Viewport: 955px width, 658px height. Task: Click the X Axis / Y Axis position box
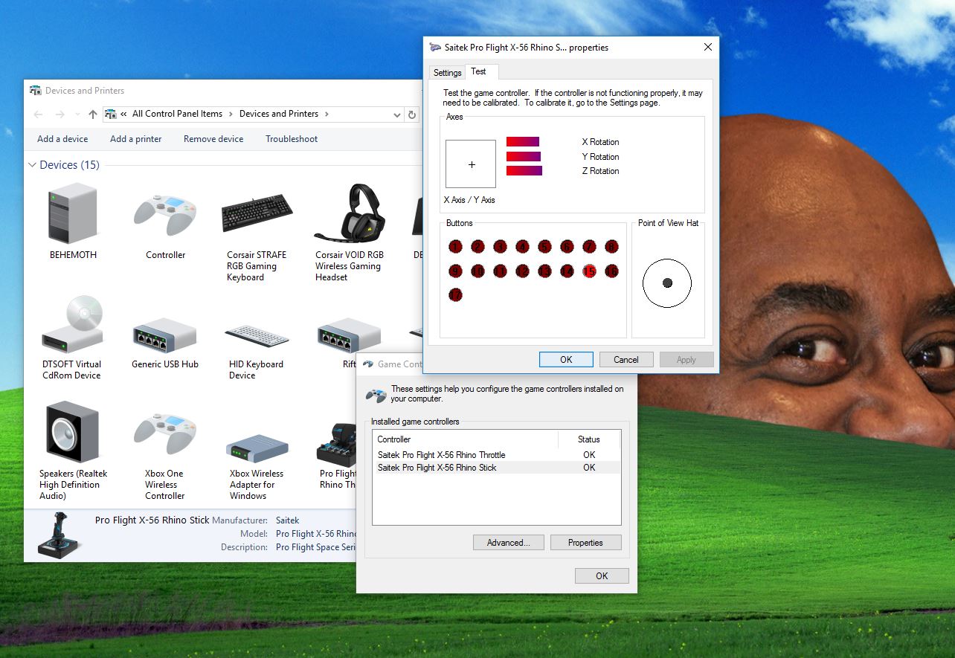[x=471, y=164]
